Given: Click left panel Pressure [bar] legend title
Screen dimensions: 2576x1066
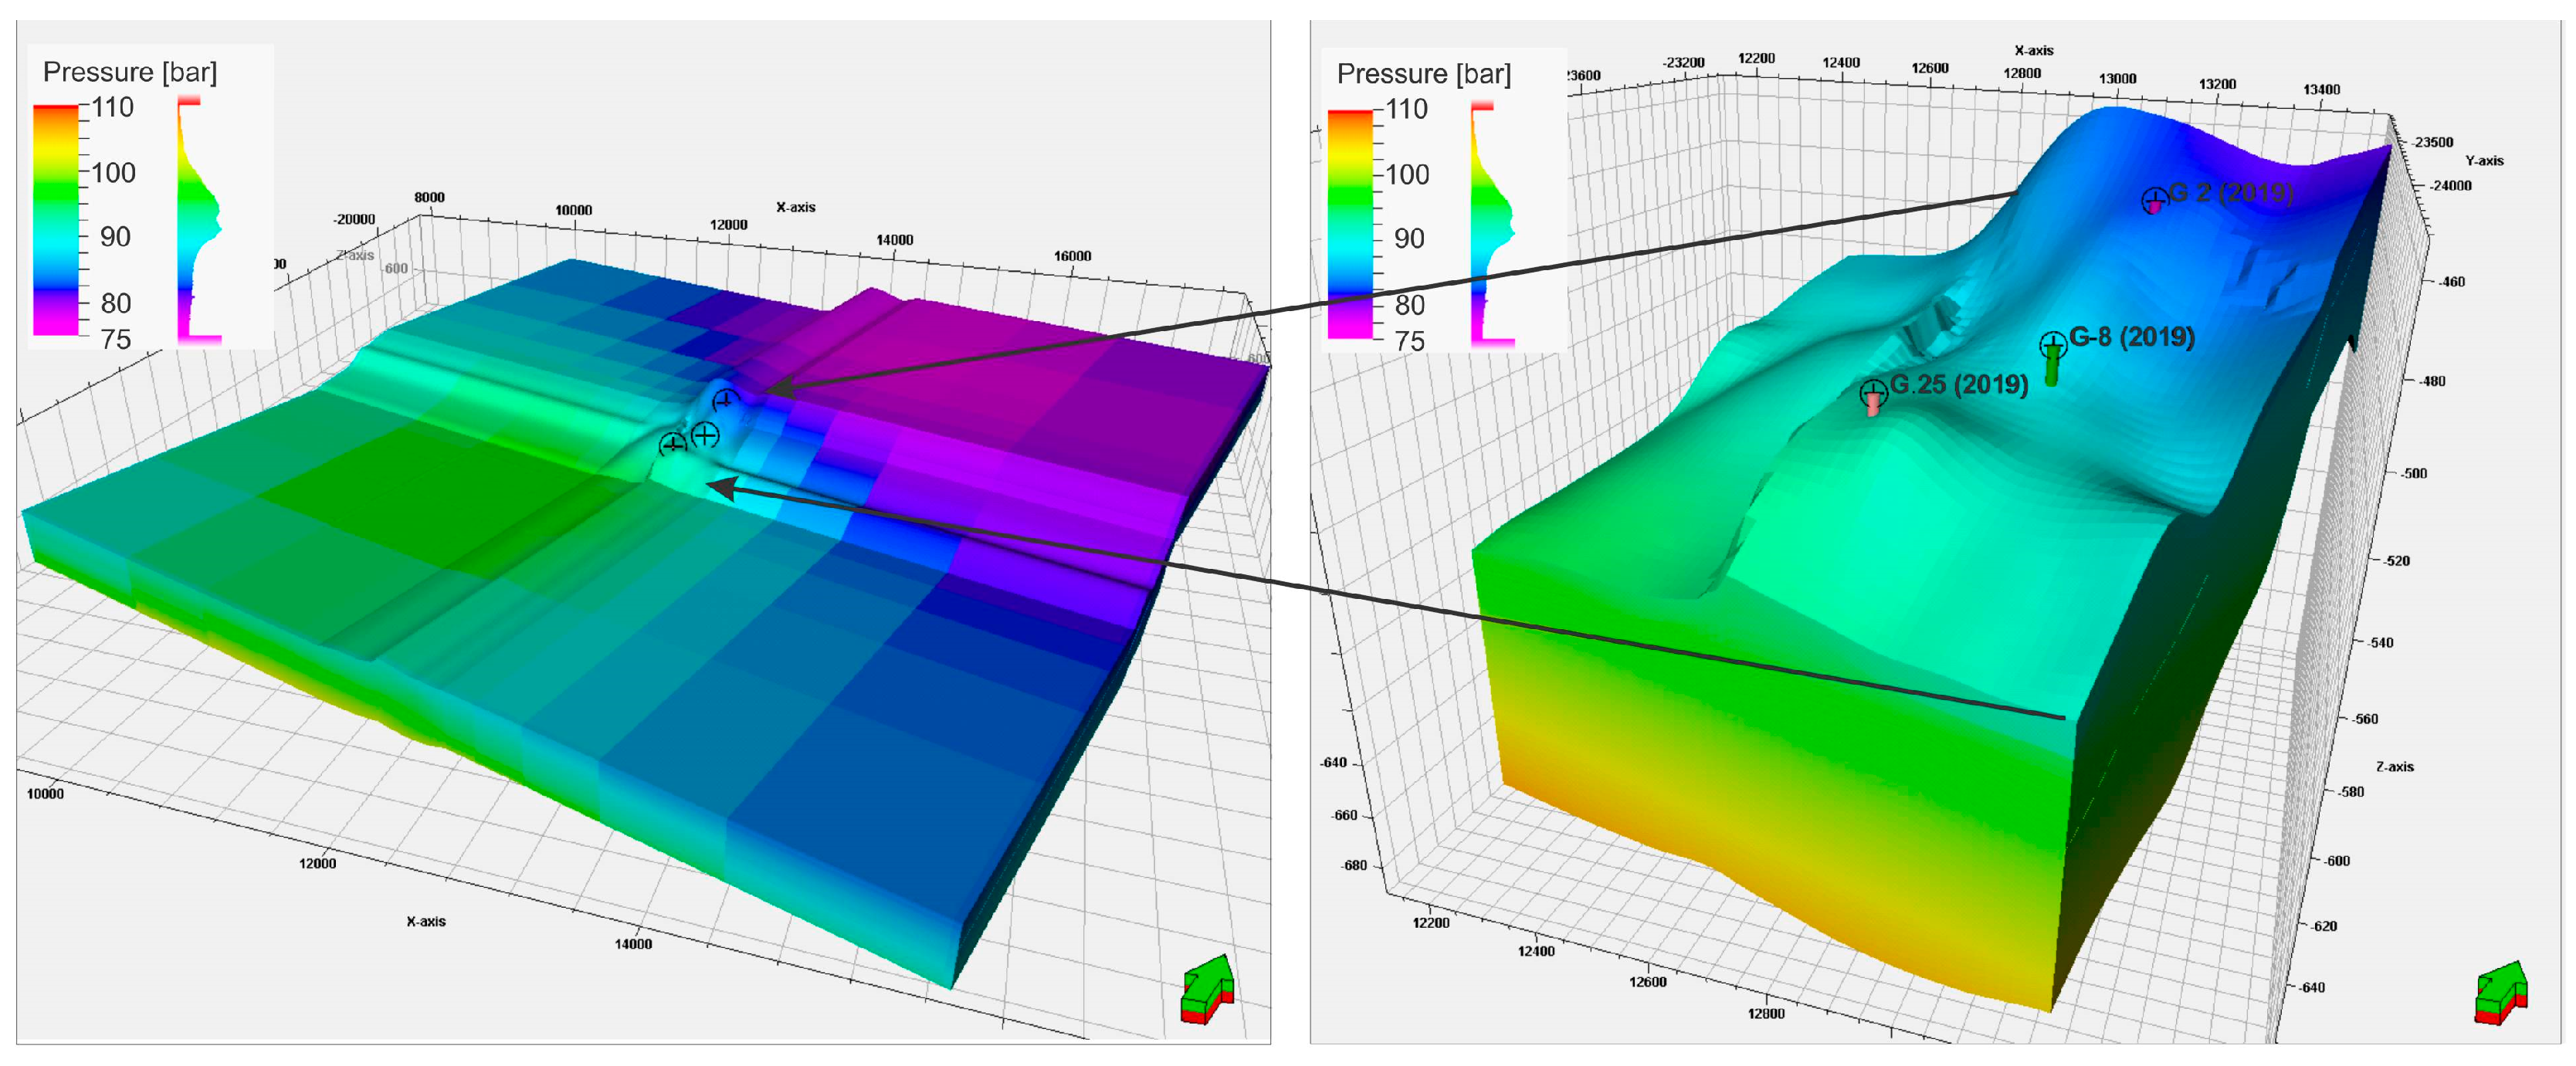Looking at the screenshot, I should click(x=130, y=72).
